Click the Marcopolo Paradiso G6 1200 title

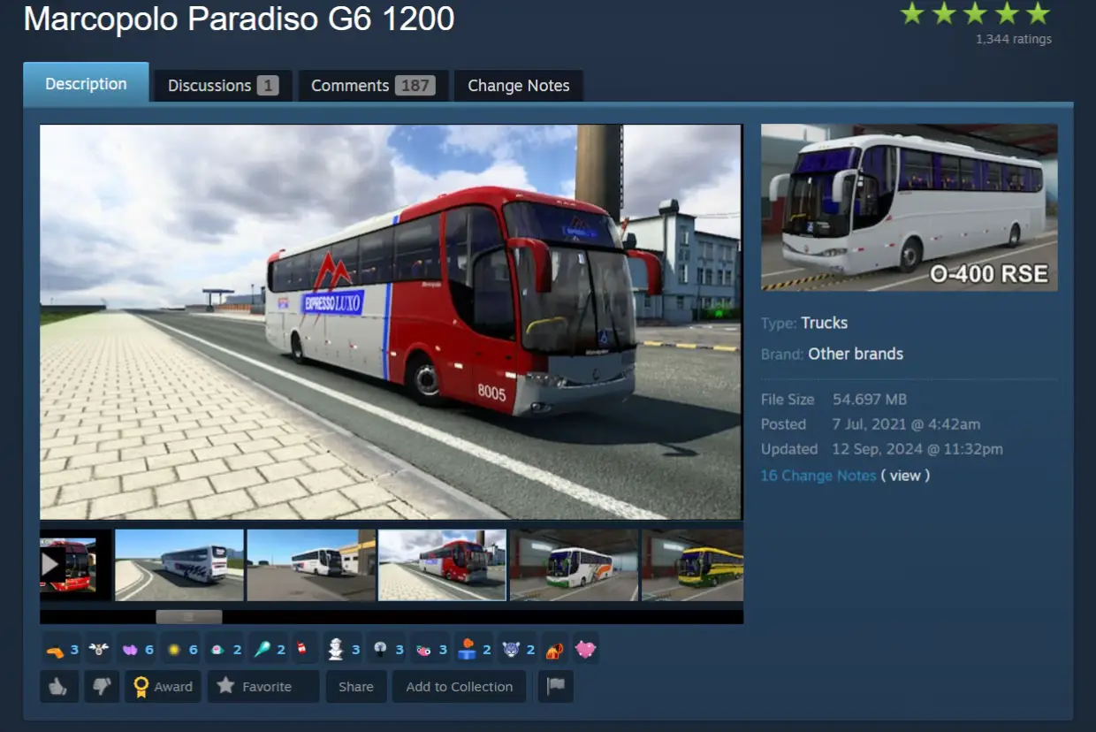239,18
